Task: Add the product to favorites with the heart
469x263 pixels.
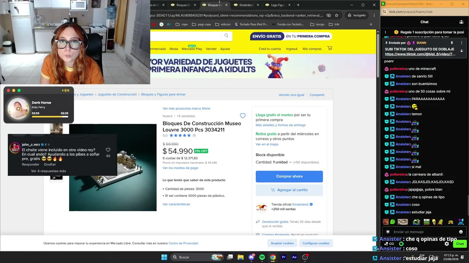Action: click(x=243, y=116)
